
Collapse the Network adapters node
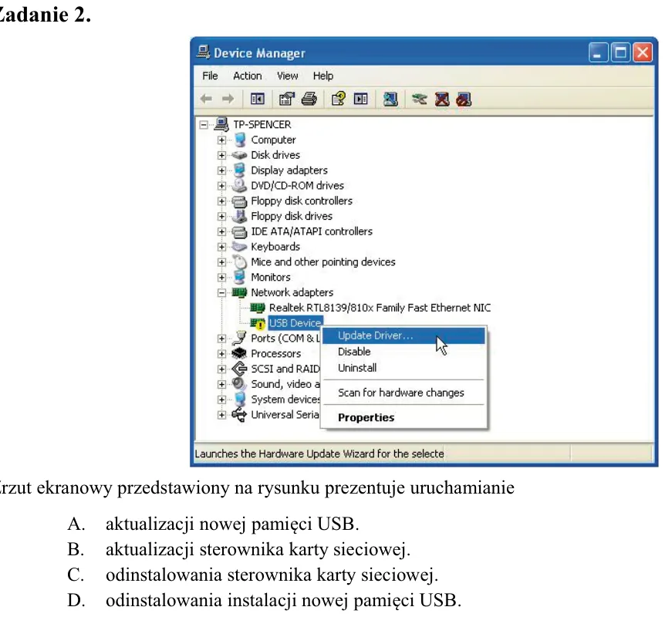(x=221, y=292)
